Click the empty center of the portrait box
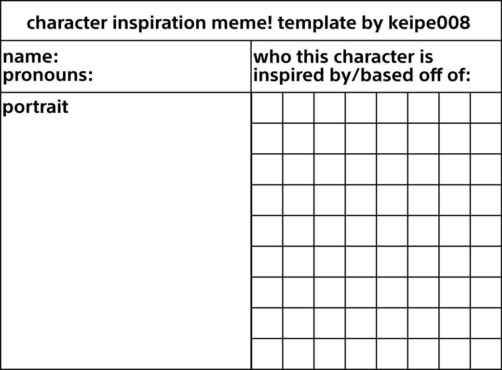This screenshot has height=370, width=502. [x=125, y=236]
